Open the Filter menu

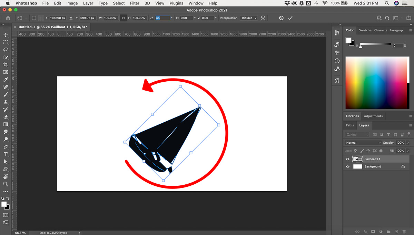click(x=135, y=3)
